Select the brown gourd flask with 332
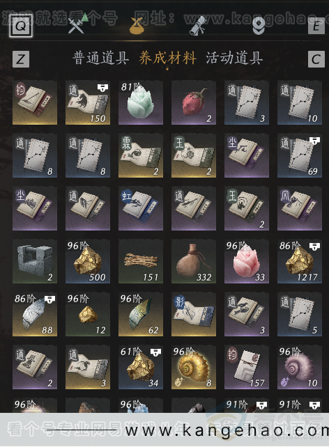This screenshot has height=447, width=329. 194,261
